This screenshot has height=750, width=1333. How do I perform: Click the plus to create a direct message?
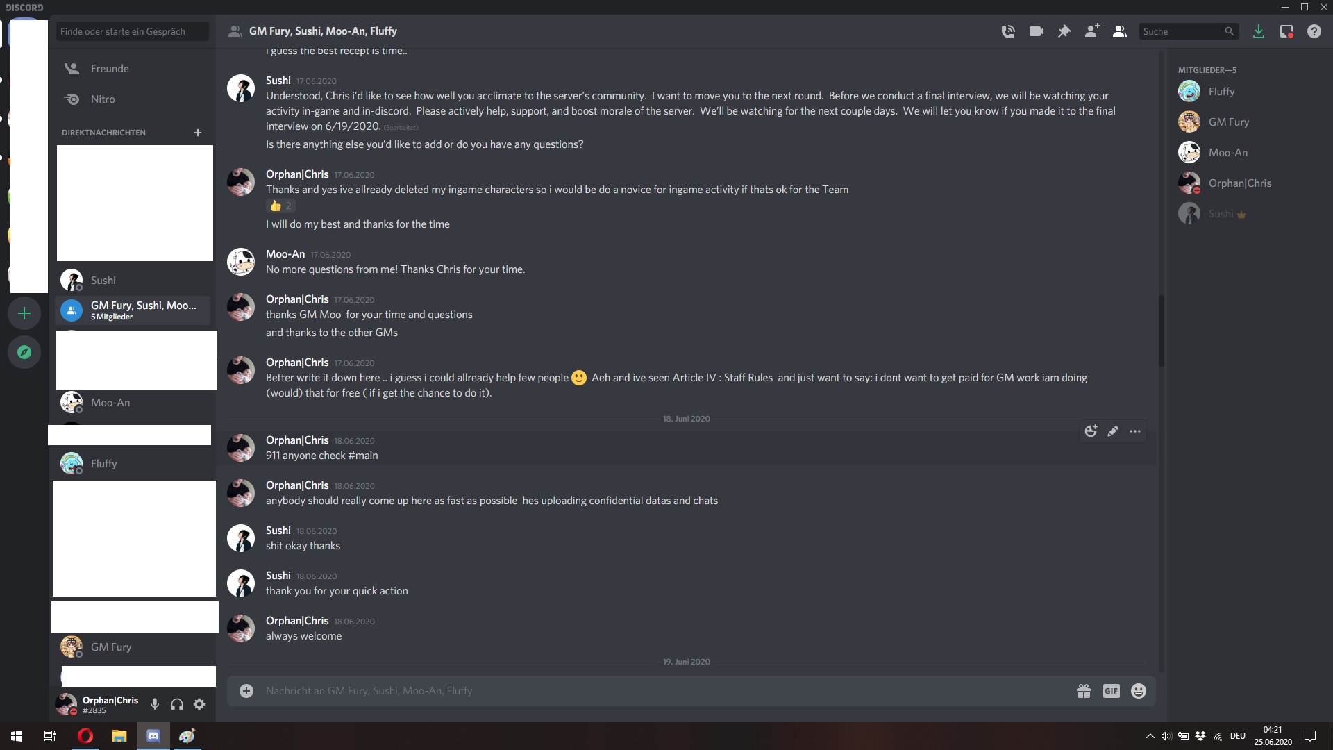(198, 133)
